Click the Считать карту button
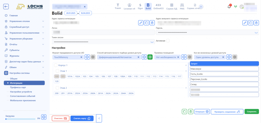261x123 pixels. pos(82,118)
